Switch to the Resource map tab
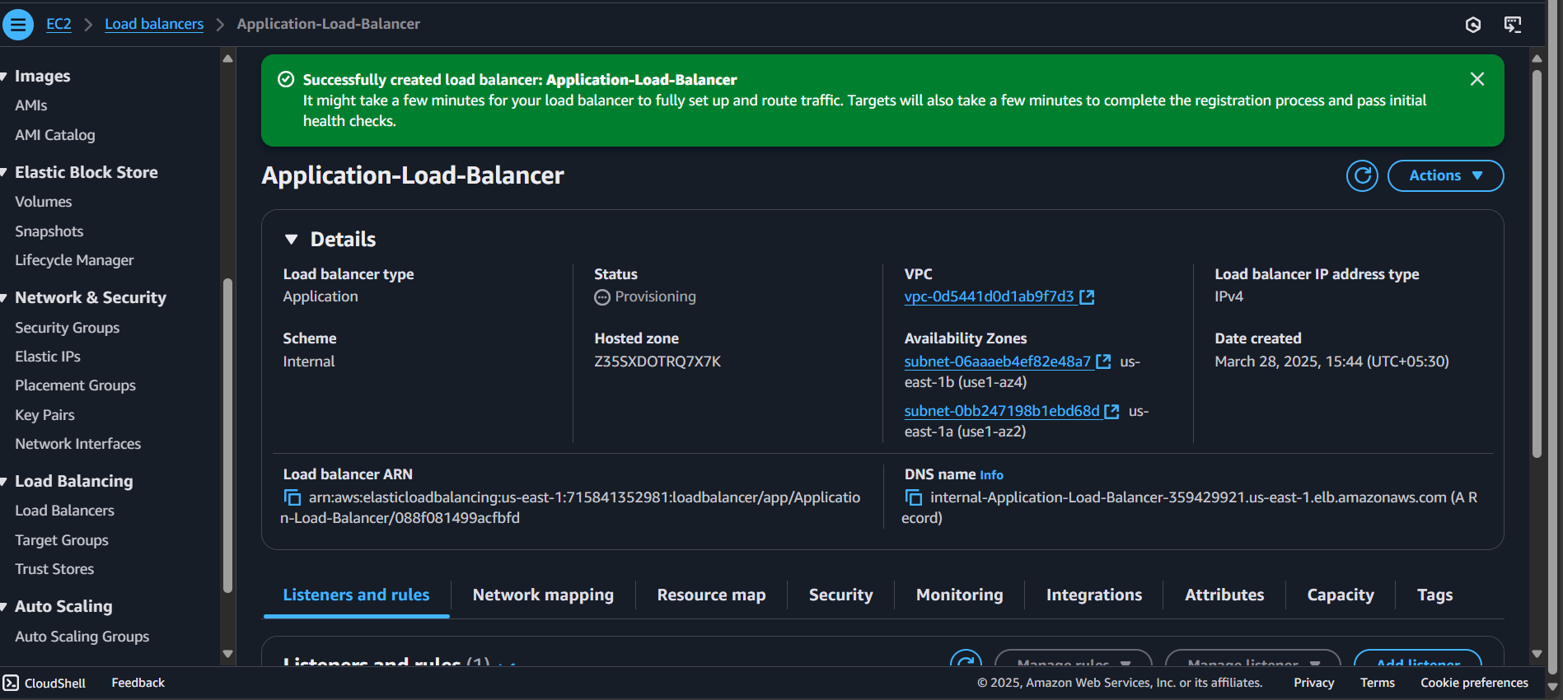 coord(711,595)
